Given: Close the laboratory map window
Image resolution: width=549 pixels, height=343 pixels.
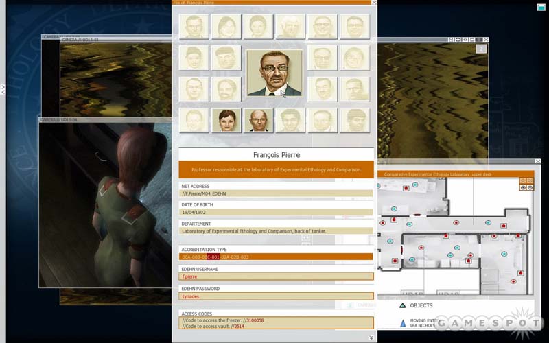Looking at the screenshot, I should tap(537, 161).
